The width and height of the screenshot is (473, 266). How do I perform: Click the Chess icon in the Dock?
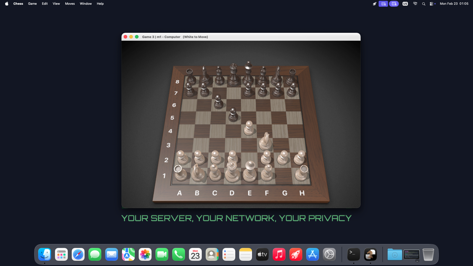pos(370,255)
